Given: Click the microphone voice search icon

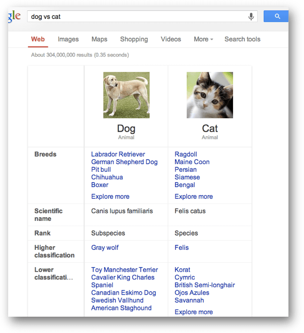Looking at the screenshot, I should [x=251, y=16].
